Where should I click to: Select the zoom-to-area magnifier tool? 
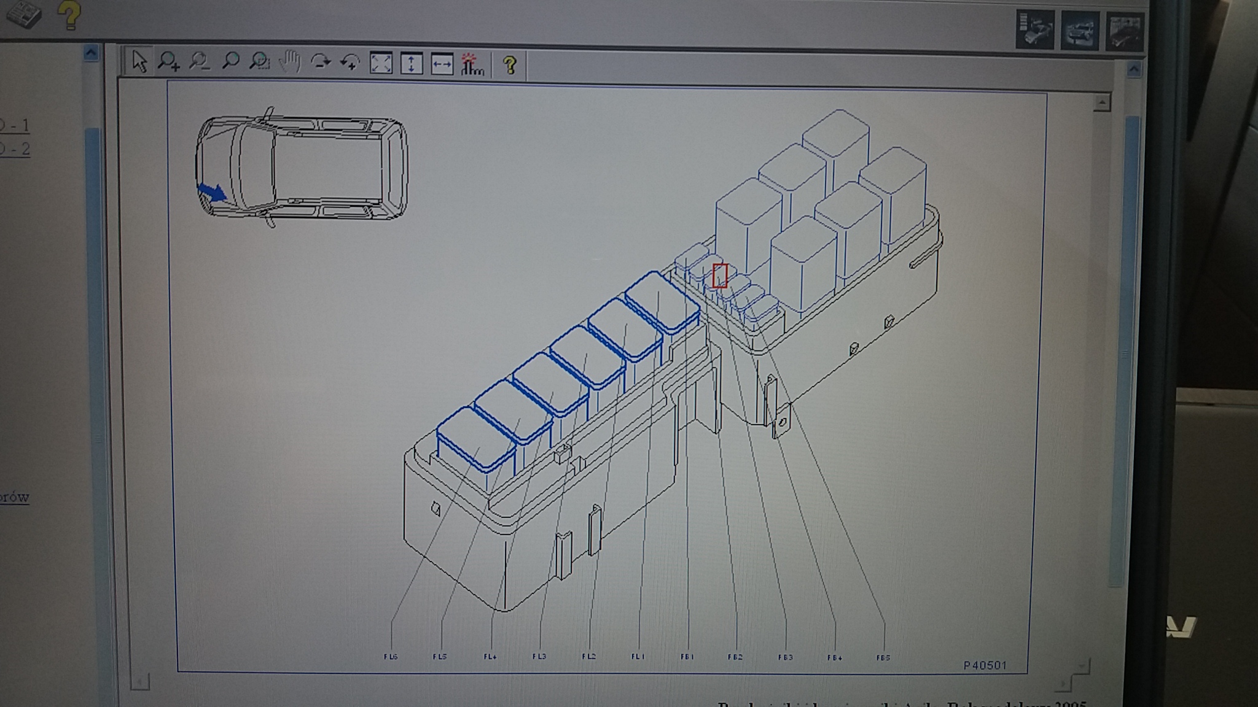click(x=260, y=62)
